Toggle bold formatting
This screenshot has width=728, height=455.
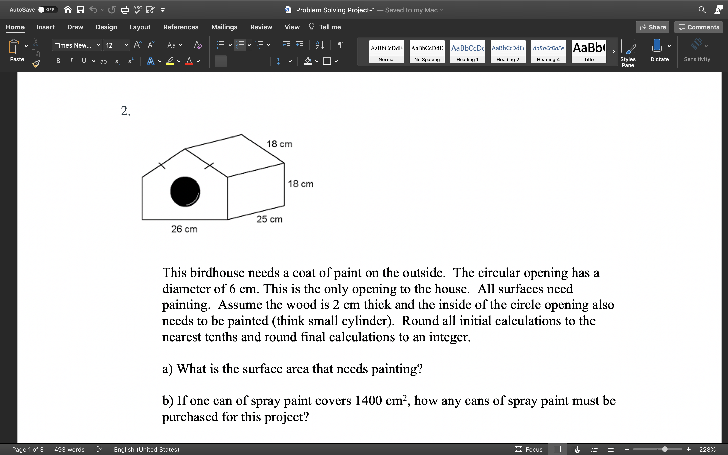coord(58,61)
